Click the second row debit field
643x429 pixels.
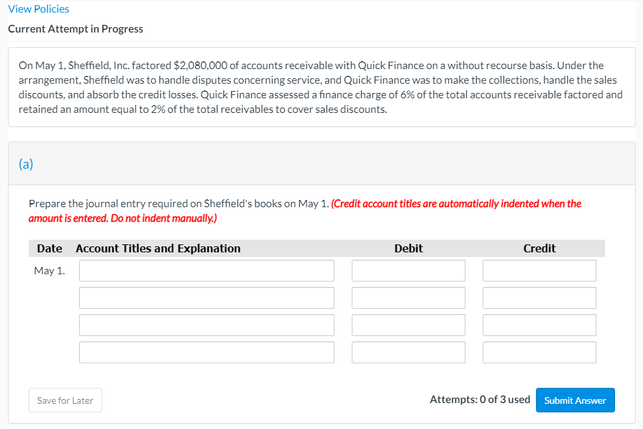click(x=408, y=298)
